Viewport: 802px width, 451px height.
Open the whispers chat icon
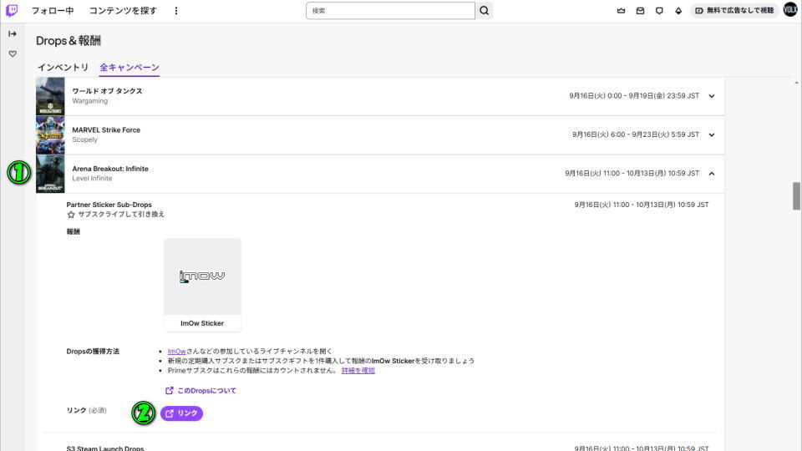(659, 11)
